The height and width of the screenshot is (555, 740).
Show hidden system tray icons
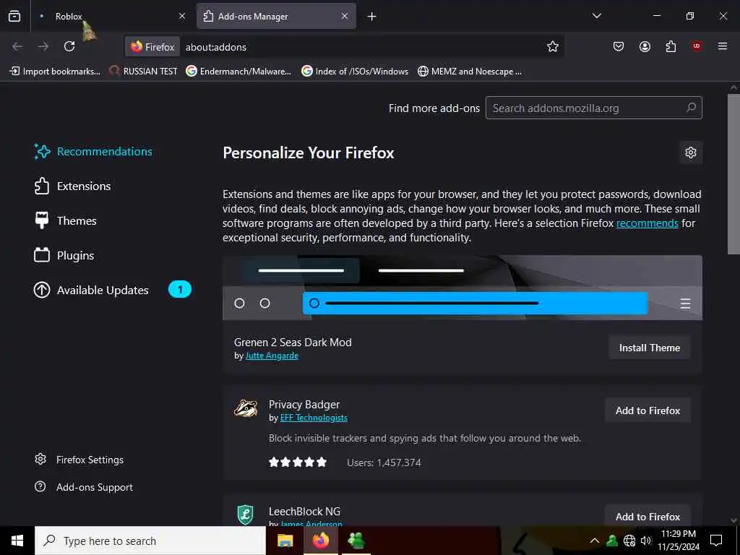(x=595, y=541)
